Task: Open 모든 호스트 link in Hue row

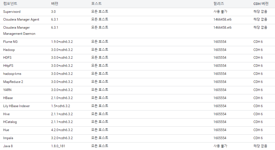Action: click(x=100, y=129)
